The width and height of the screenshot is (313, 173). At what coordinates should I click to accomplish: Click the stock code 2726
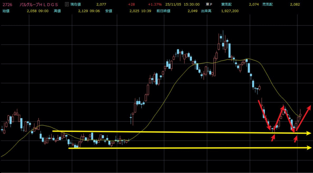pos(7,5)
